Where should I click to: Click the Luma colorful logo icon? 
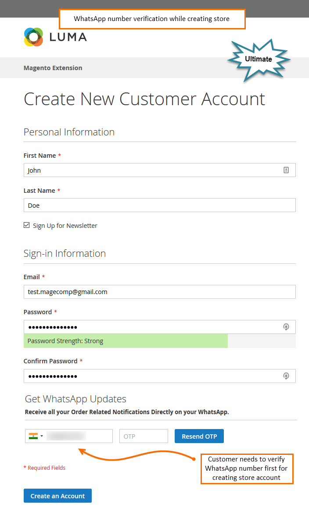pos(33,37)
